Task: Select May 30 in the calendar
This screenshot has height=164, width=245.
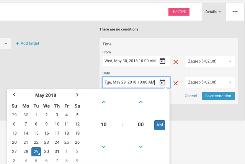Action: [x=46, y=151]
